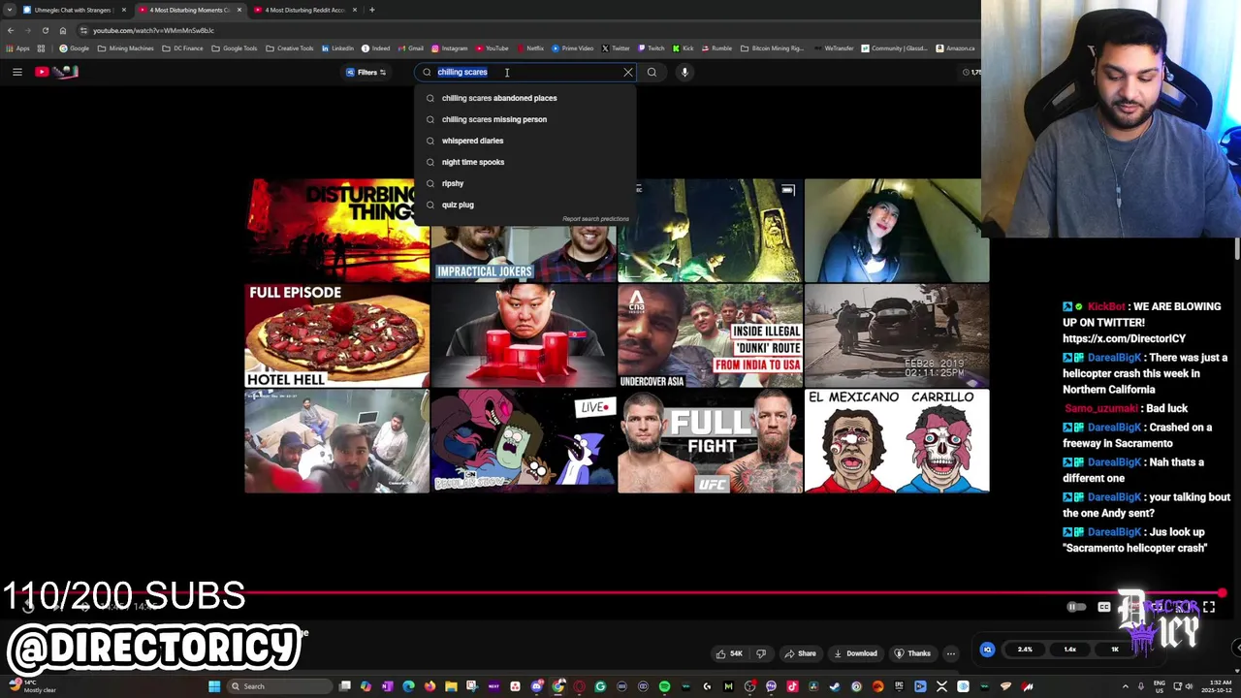Go back with the browser back arrow

click(11, 30)
